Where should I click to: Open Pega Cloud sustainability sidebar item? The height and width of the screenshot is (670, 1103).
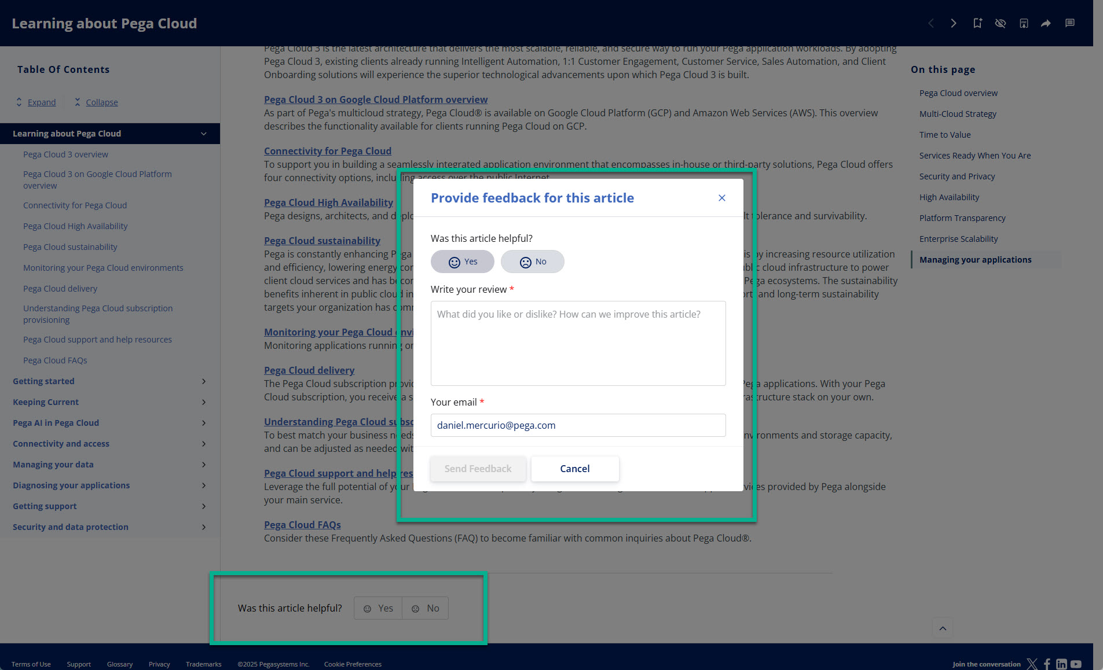[70, 247]
